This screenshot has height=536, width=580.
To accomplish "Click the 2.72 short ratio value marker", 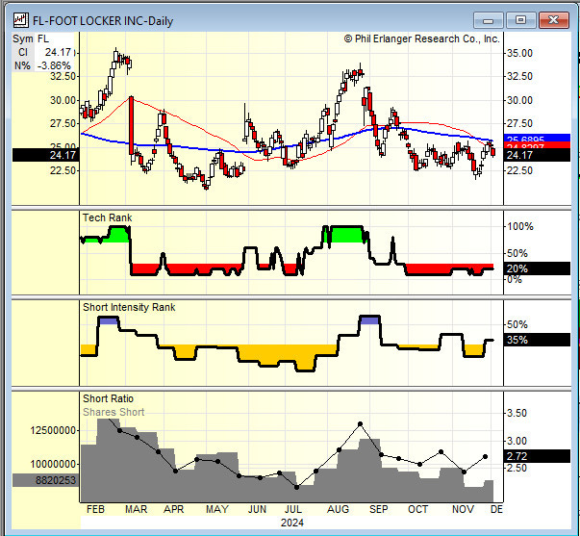I will tap(537, 456).
